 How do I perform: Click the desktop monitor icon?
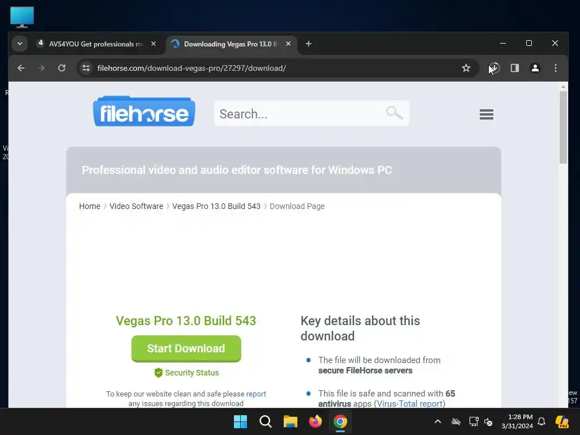(22, 18)
